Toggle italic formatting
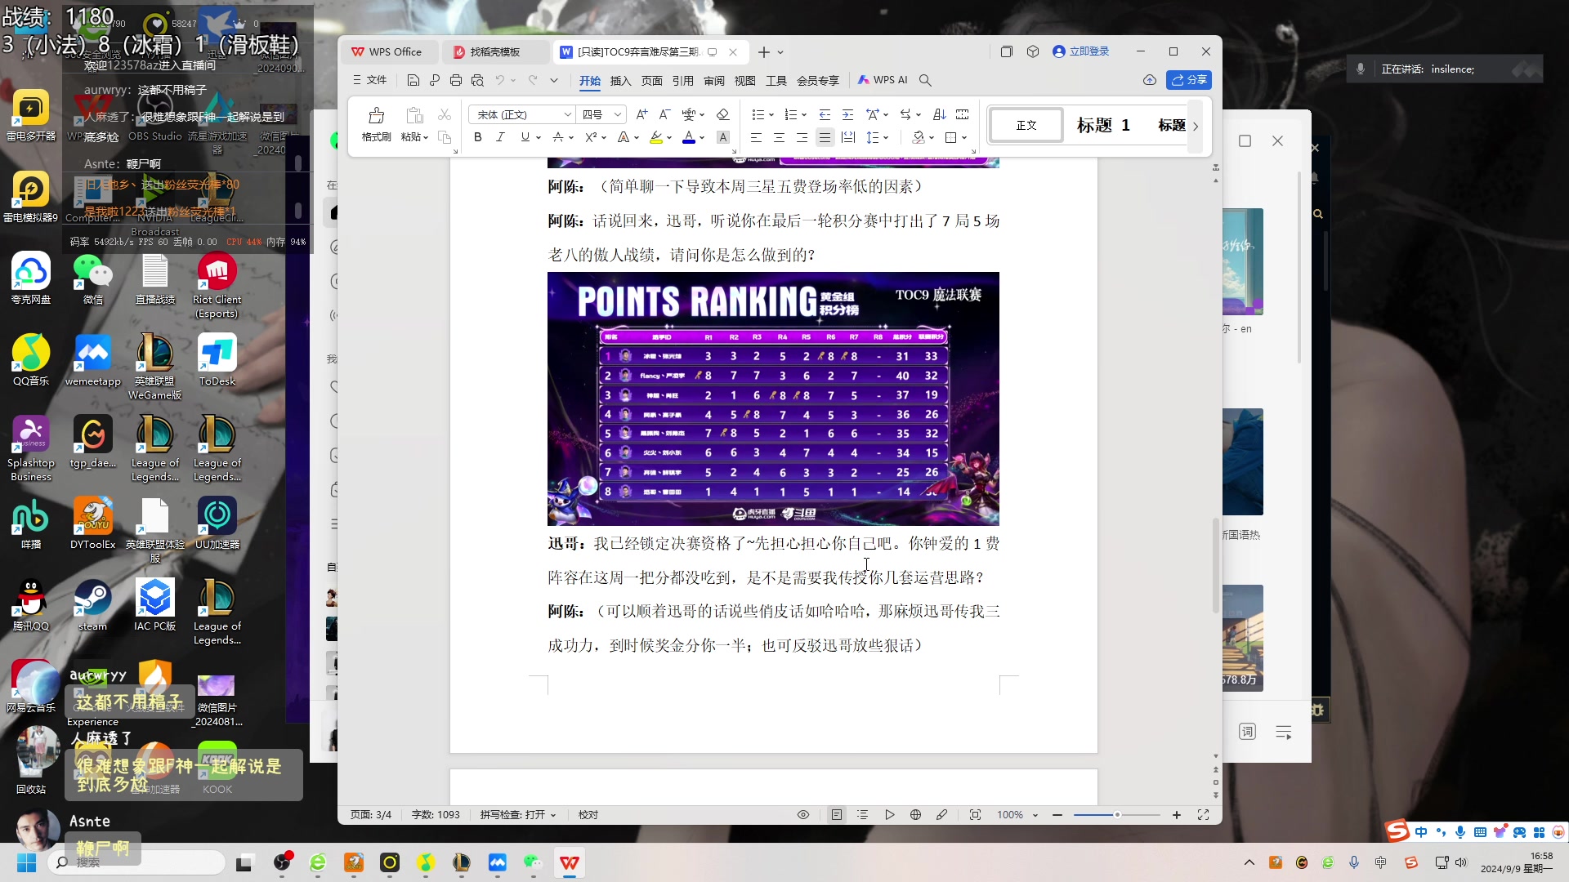1569x882 pixels. (x=500, y=137)
